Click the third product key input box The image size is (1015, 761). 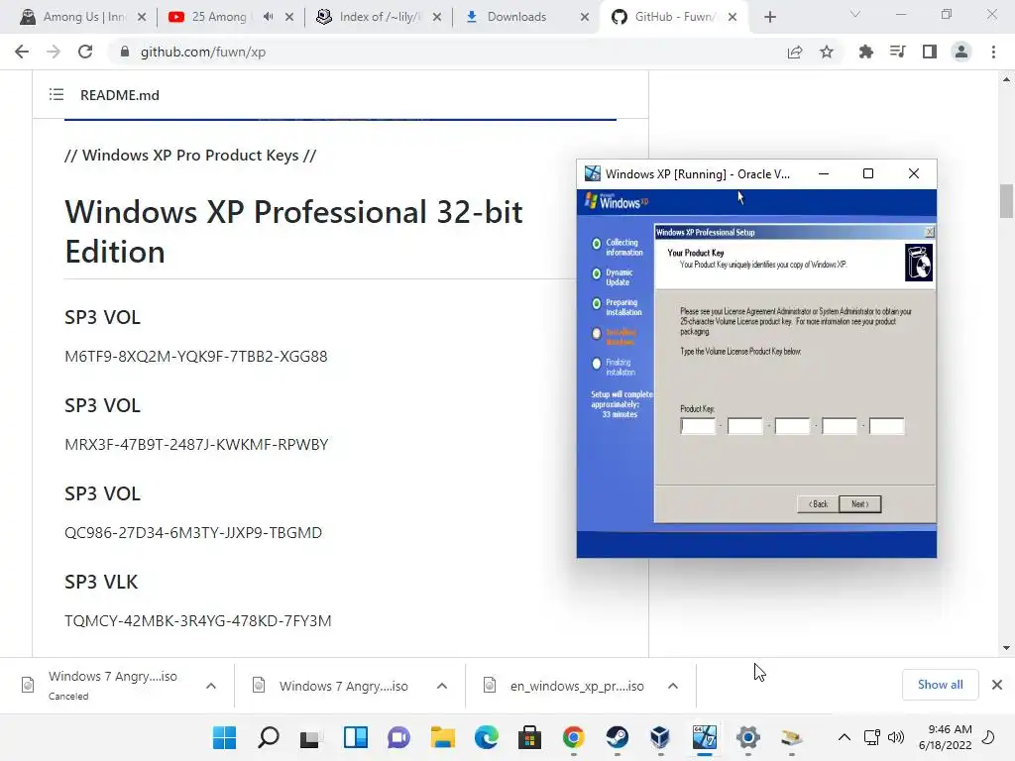[x=792, y=426]
